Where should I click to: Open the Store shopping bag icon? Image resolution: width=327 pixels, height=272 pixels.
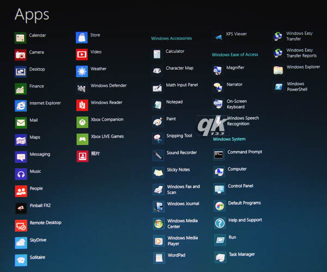click(82, 38)
